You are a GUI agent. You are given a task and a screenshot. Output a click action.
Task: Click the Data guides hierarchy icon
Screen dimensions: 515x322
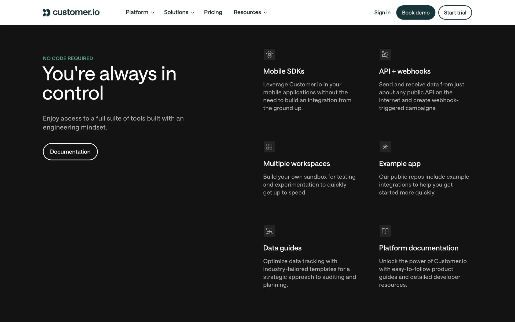(269, 231)
